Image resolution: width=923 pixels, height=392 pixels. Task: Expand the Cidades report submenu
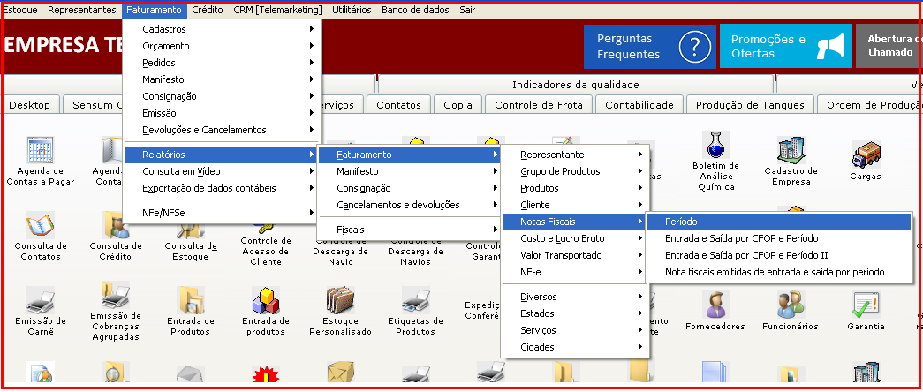575,347
